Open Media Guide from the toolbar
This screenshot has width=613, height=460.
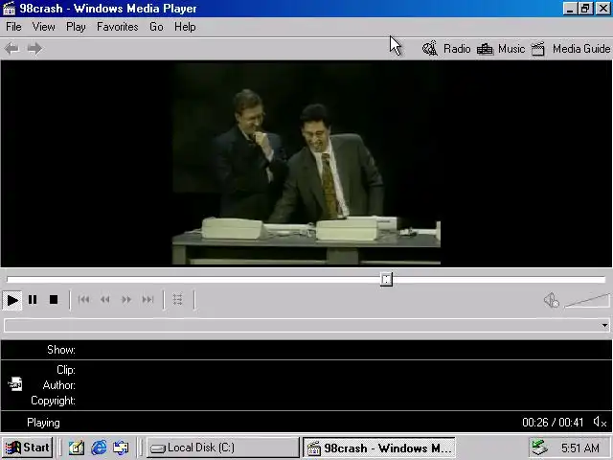point(571,49)
